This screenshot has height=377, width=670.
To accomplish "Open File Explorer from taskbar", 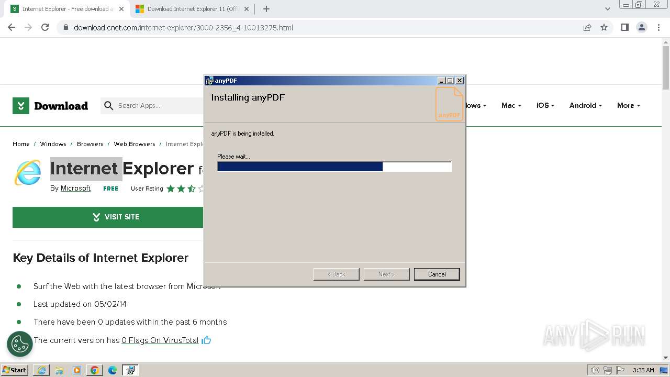I will 59,370.
